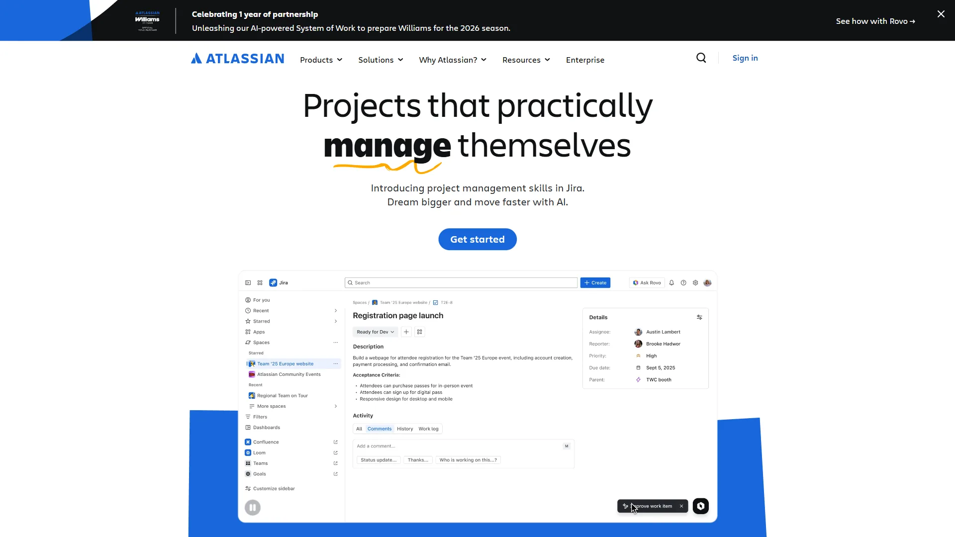Click the Atlassian Williams partnership logo
Screen dimensions: 955x537
tap(147, 21)
